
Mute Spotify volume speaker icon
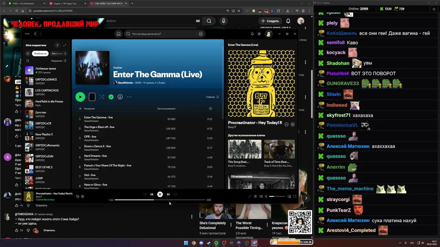pos(266,197)
